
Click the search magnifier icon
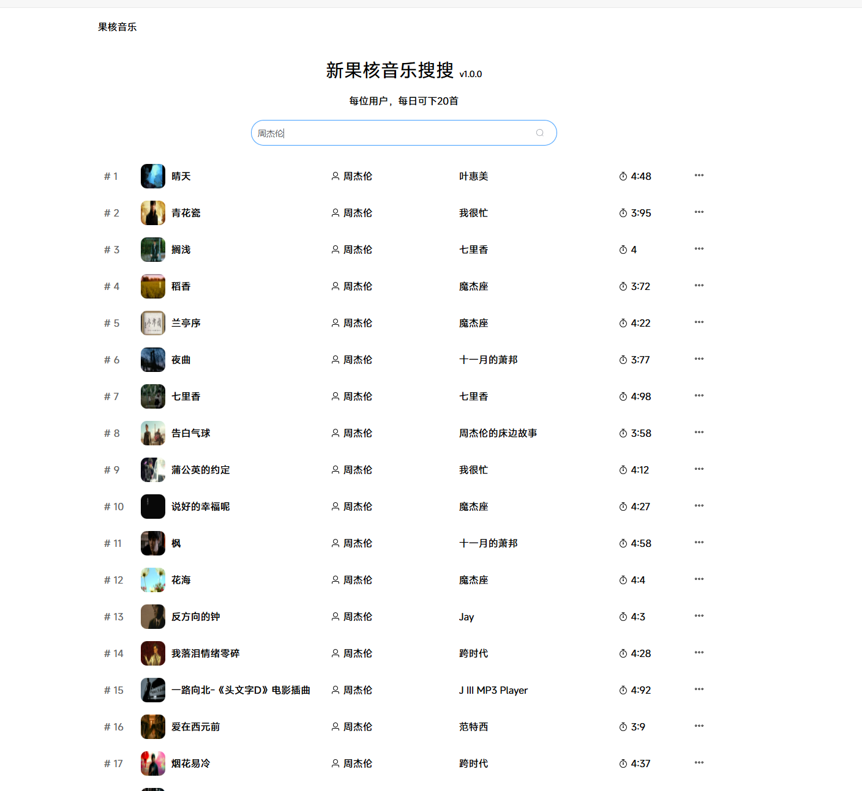pyautogui.click(x=539, y=133)
